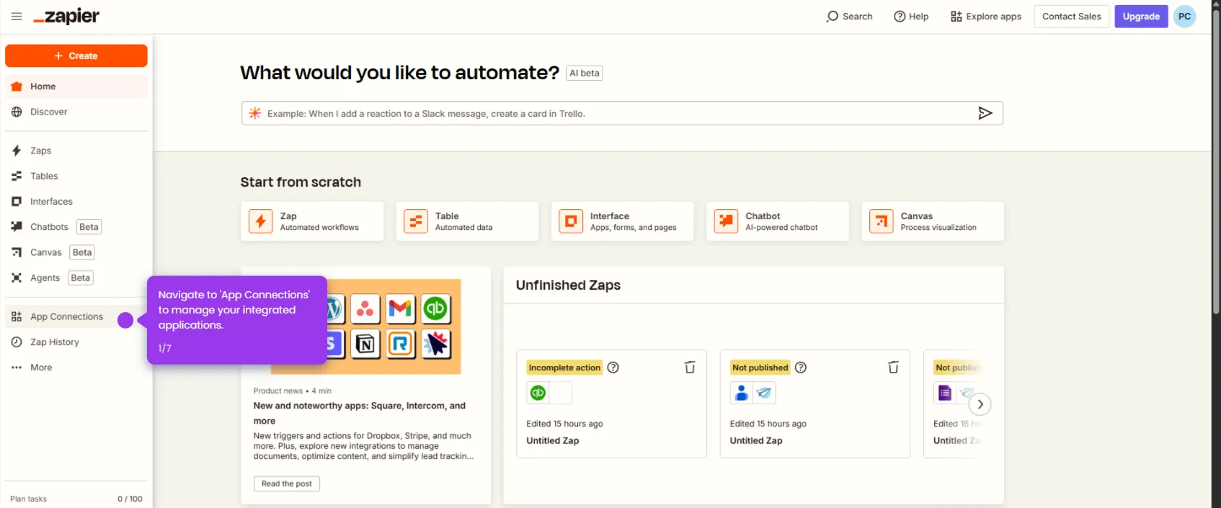Click the orange Create button
The image size is (1221, 508).
pyautogui.click(x=76, y=55)
